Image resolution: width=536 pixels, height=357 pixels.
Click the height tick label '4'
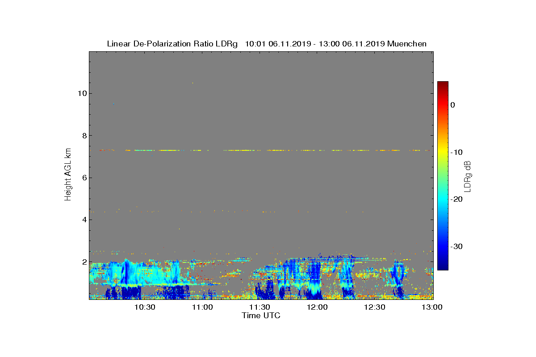(84, 220)
